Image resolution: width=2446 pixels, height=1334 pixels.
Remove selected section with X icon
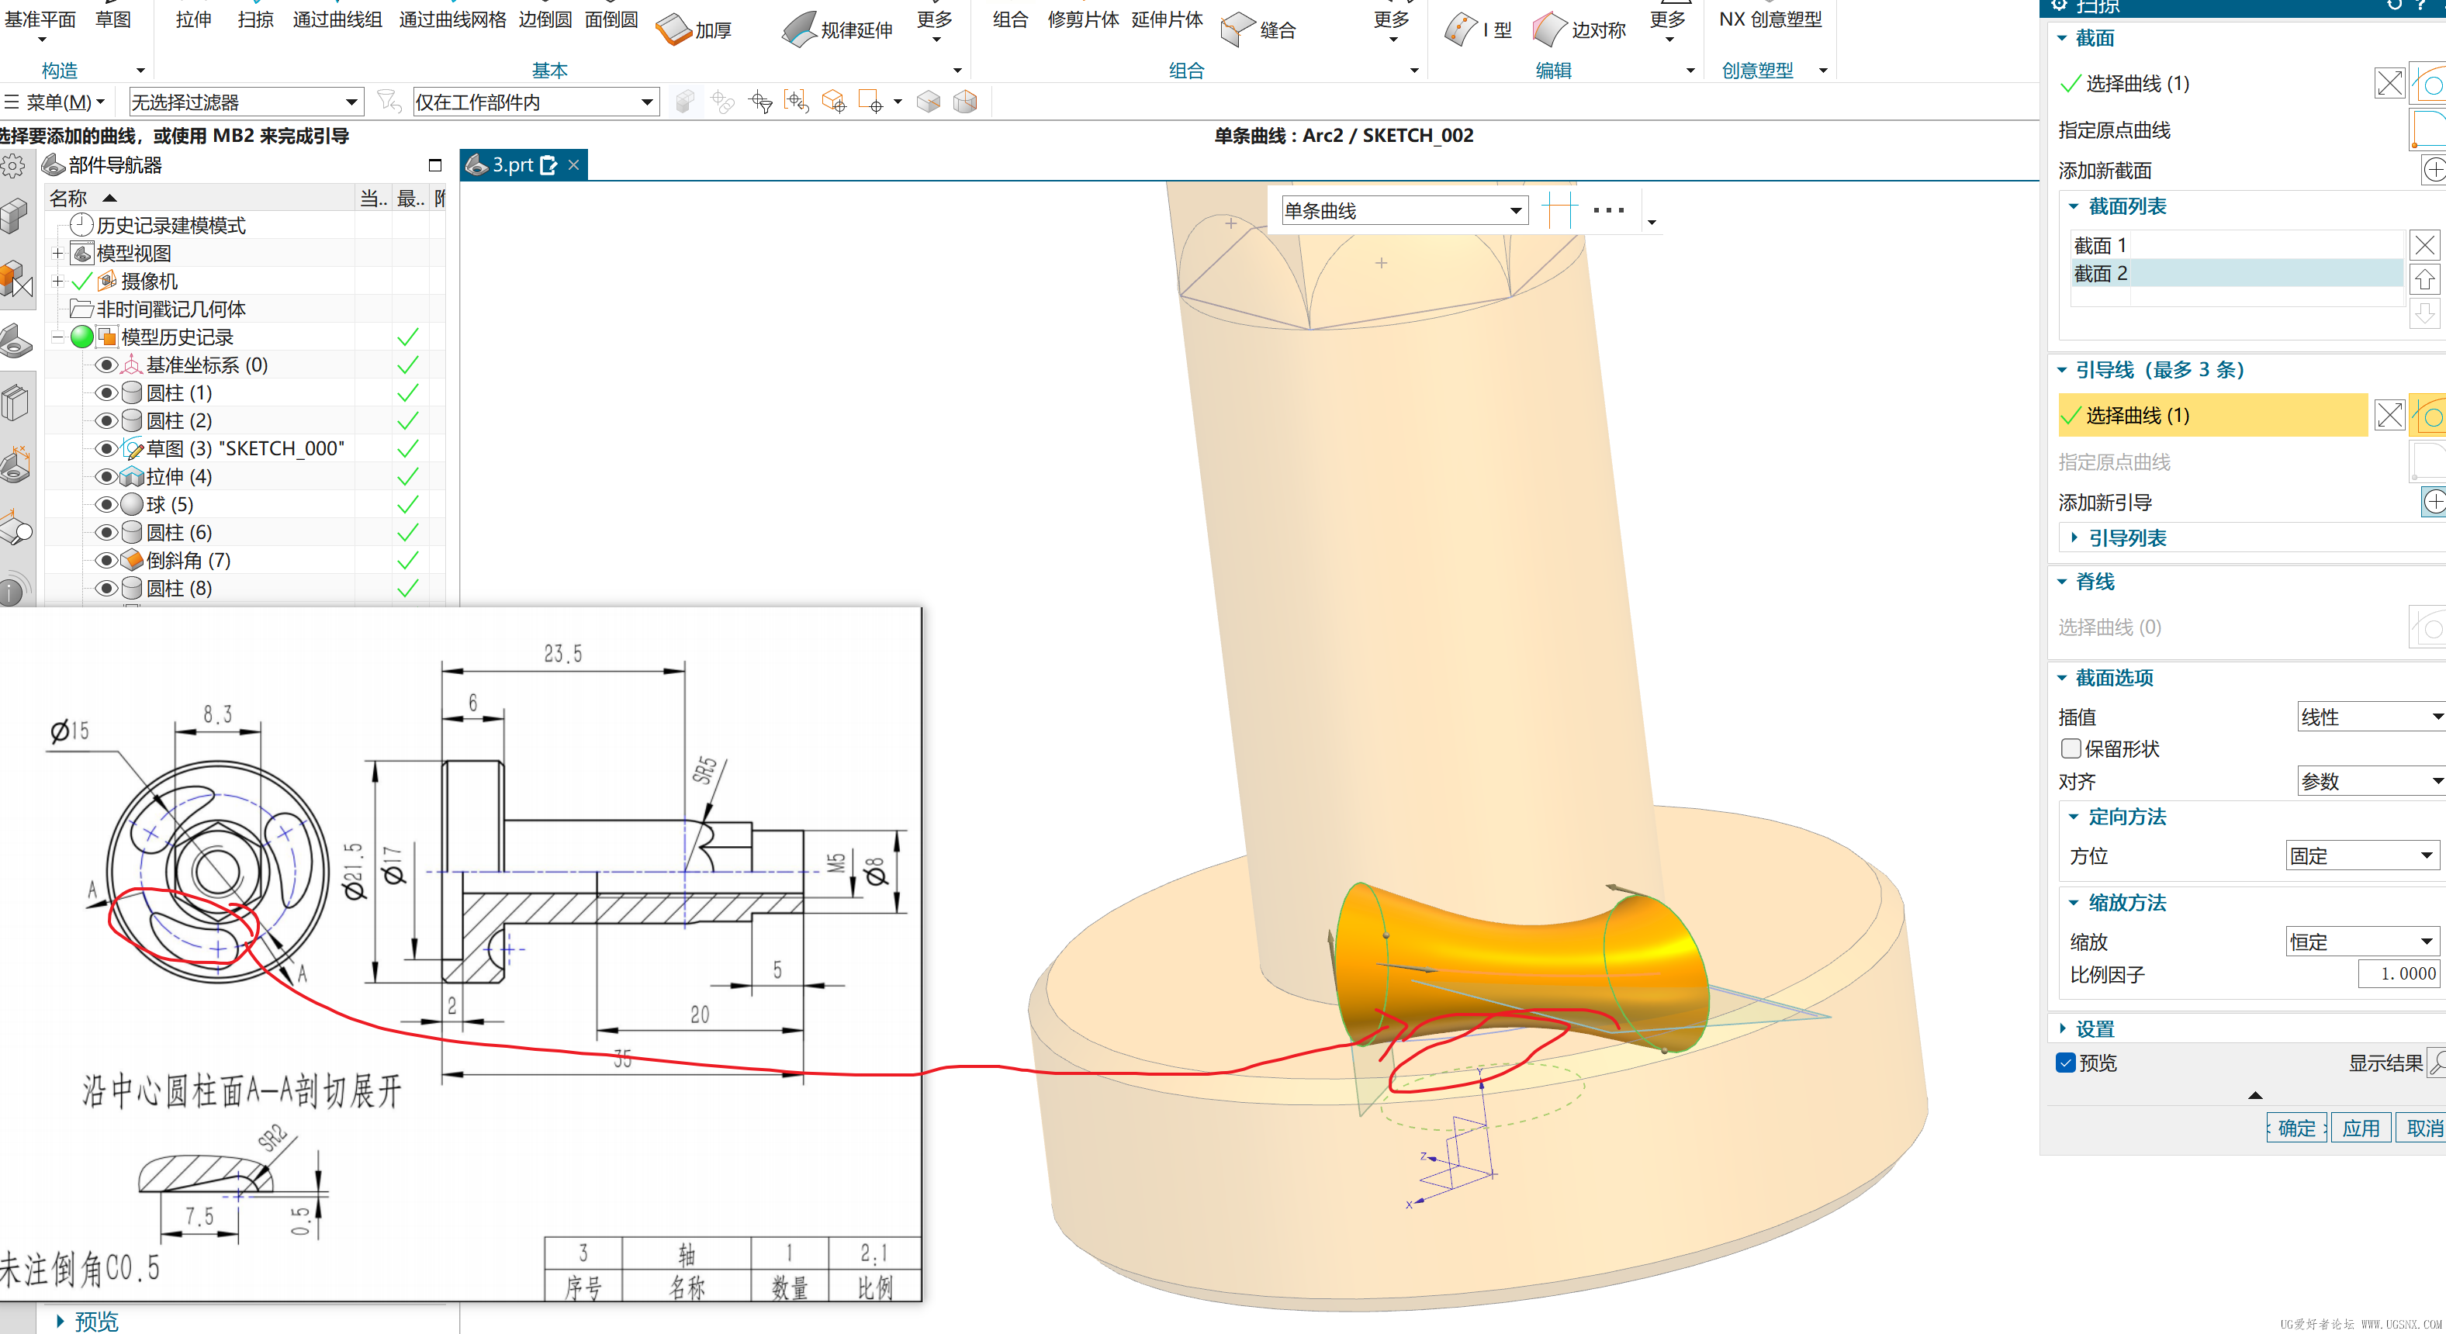point(2424,246)
